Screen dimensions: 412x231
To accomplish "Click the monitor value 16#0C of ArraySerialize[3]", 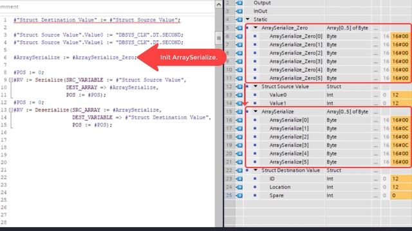I will [x=400, y=146].
